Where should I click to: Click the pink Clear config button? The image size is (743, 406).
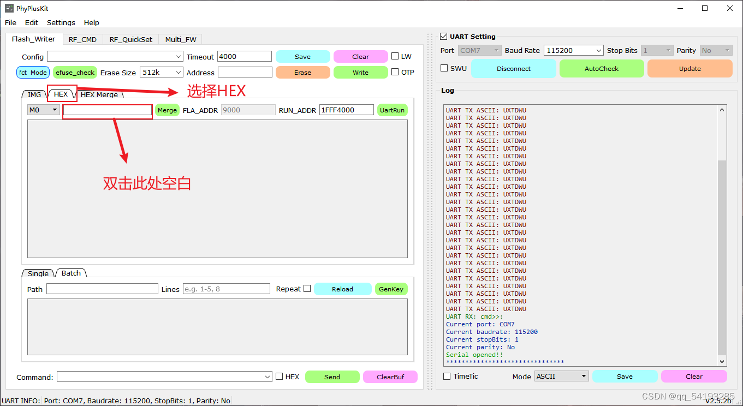[360, 57]
